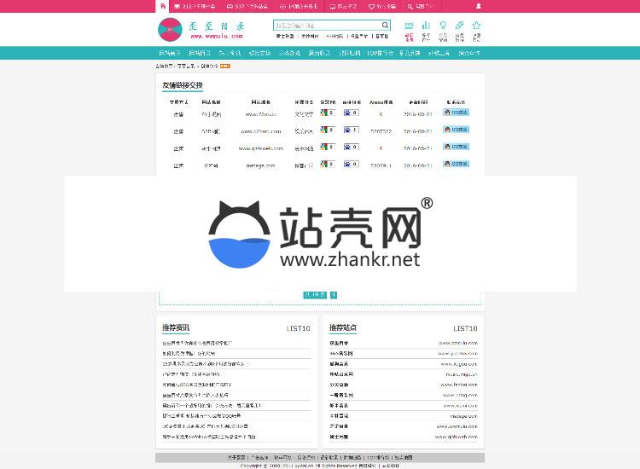This screenshot has height=469, width=640.
Task: Click the 推荐站点 panel heading
Action: [x=343, y=327]
